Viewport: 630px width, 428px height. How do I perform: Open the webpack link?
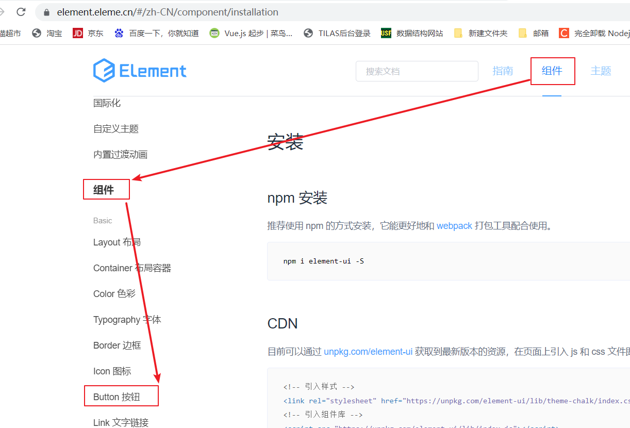(454, 226)
